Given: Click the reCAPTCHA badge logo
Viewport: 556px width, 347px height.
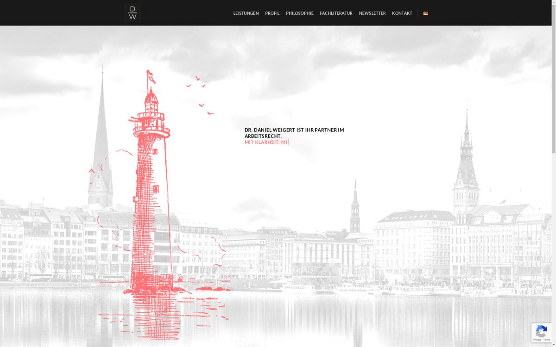Looking at the screenshot, I should point(541,331).
